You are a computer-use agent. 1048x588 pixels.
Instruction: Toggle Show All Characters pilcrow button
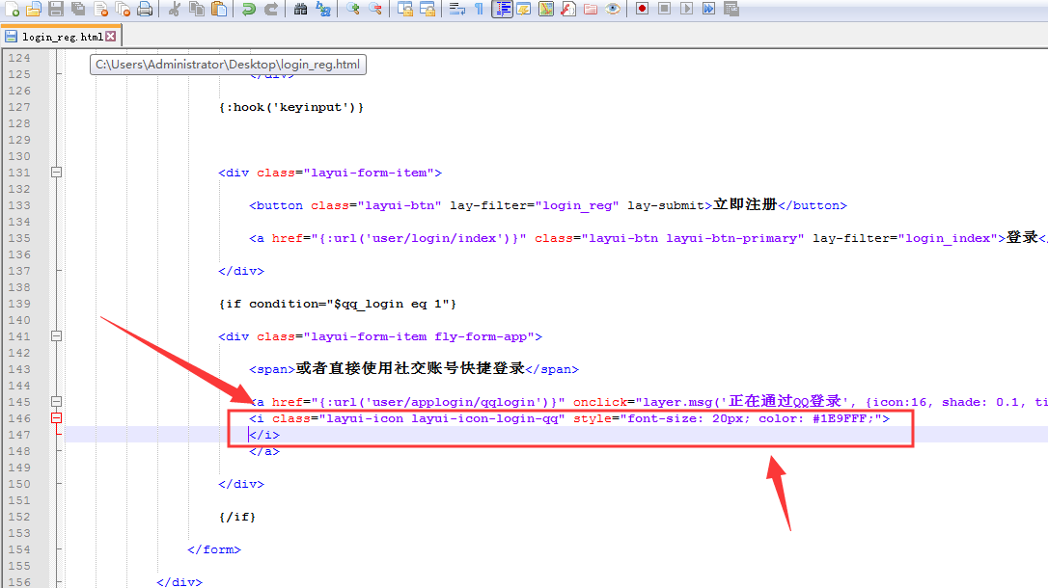479,10
